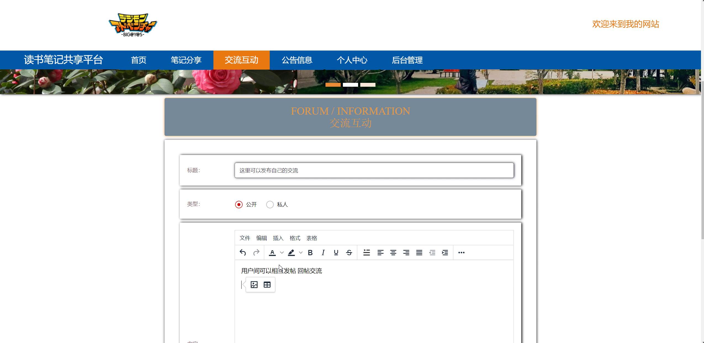The image size is (704, 343).
Task: Apply underline formatting
Action: [x=336, y=252]
